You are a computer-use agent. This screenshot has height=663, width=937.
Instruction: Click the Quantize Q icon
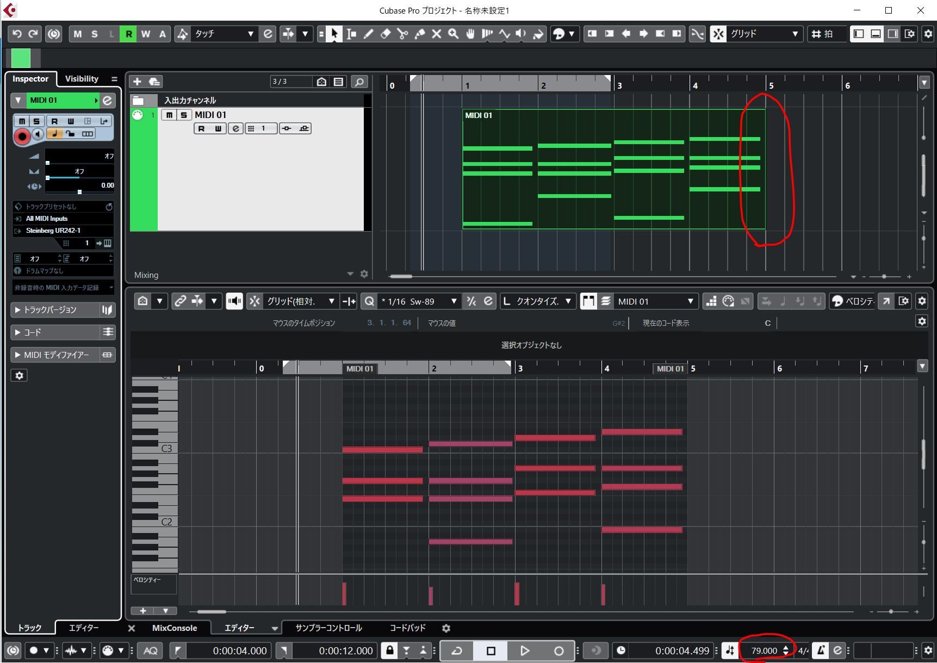369,301
